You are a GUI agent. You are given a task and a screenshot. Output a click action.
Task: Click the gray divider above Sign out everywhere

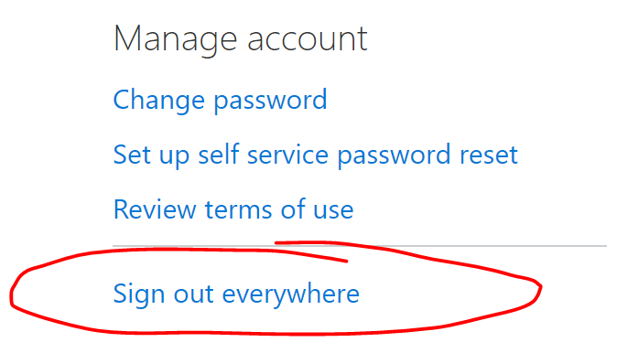click(x=360, y=246)
